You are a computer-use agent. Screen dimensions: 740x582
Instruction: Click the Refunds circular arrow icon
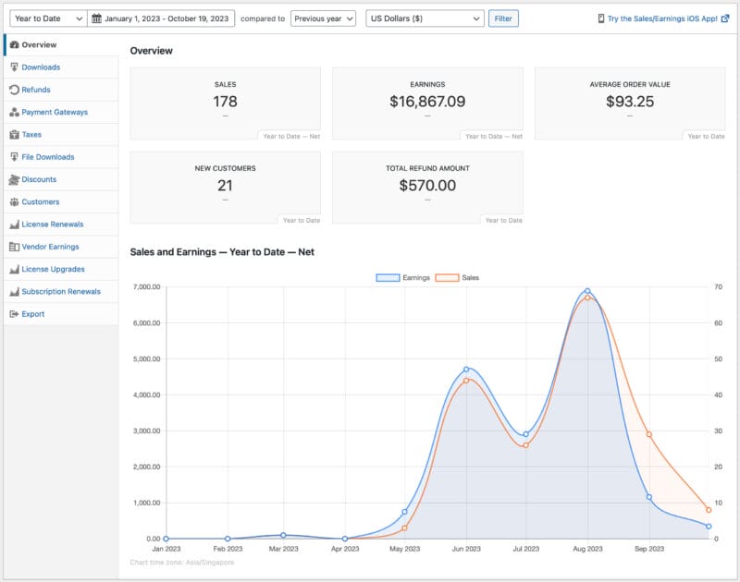[14, 90]
